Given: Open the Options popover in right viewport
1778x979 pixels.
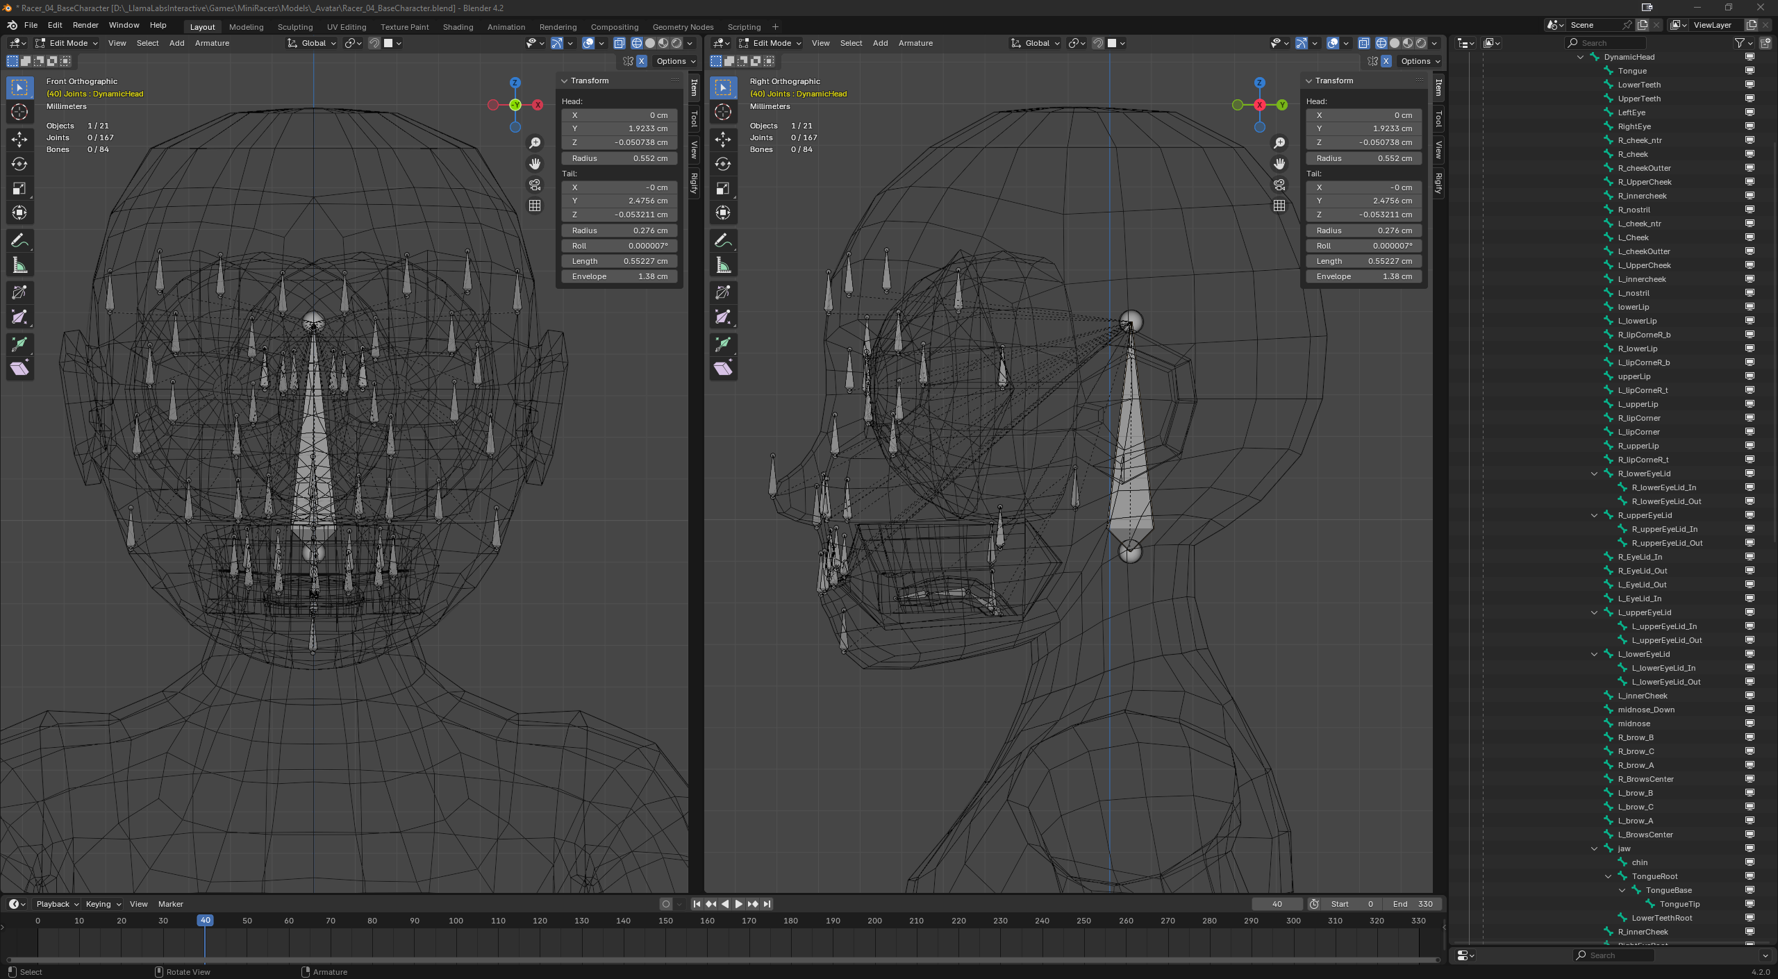Looking at the screenshot, I should [x=1420, y=61].
